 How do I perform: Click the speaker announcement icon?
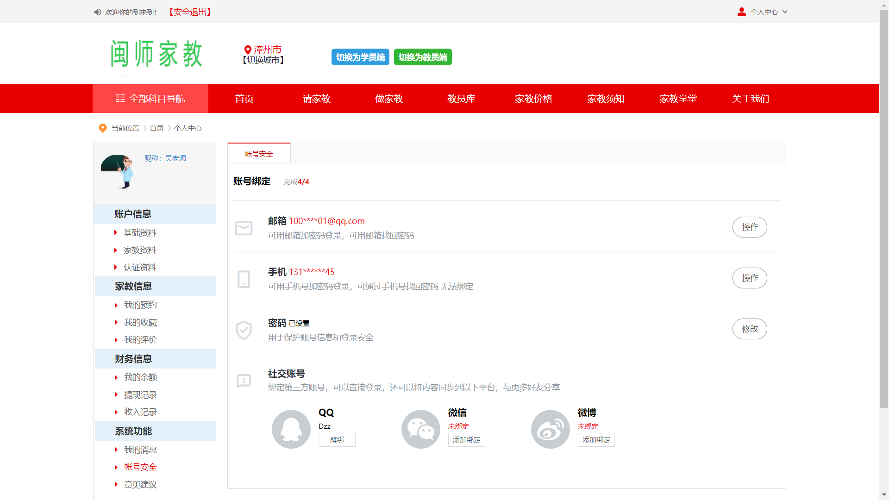click(x=98, y=12)
